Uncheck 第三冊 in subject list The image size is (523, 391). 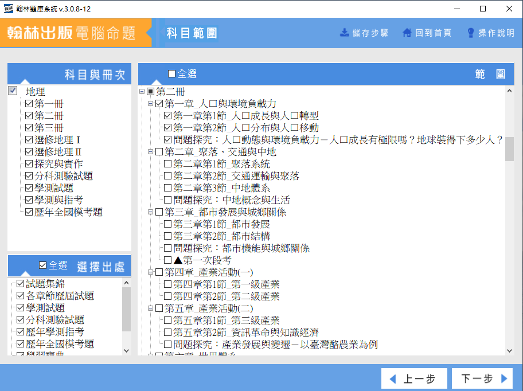click(29, 128)
